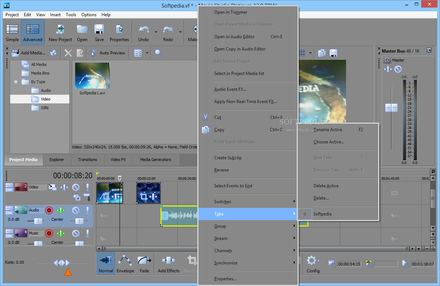Create a New Project
The height and width of the screenshot is (286, 440).
pos(60,33)
